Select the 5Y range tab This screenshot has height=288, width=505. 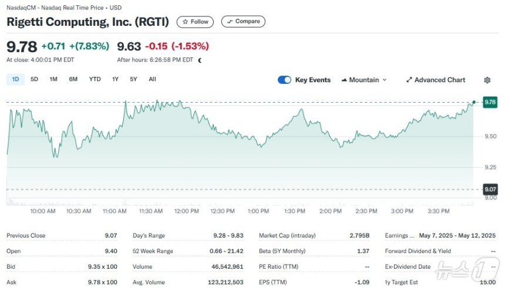point(133,79)
